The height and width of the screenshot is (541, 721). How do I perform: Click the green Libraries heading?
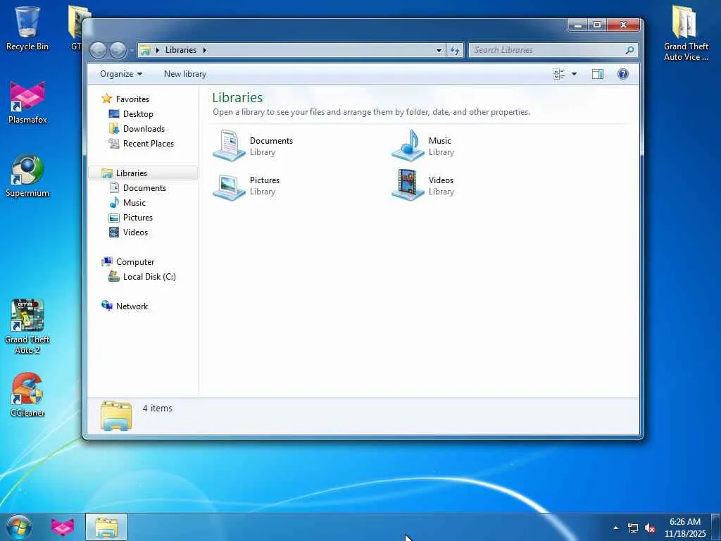(x=237, y=97)
